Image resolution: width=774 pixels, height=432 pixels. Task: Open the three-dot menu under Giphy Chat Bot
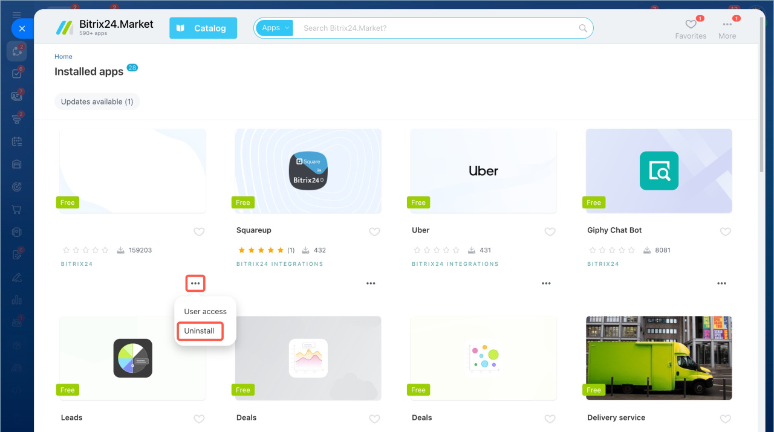point(721,283)
